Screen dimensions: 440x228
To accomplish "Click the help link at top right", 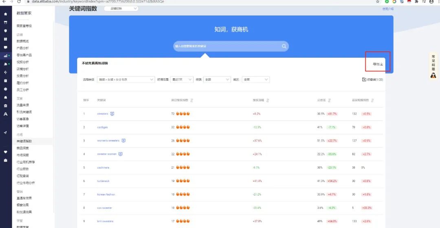I will click(x=388, y=9).
